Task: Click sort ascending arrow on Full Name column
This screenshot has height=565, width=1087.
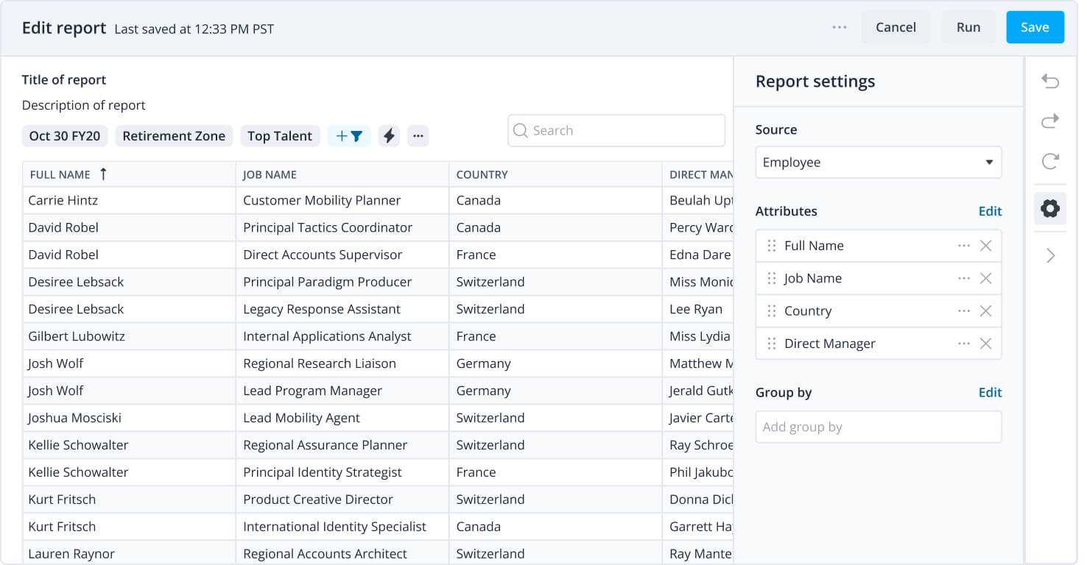Action: 103,174
